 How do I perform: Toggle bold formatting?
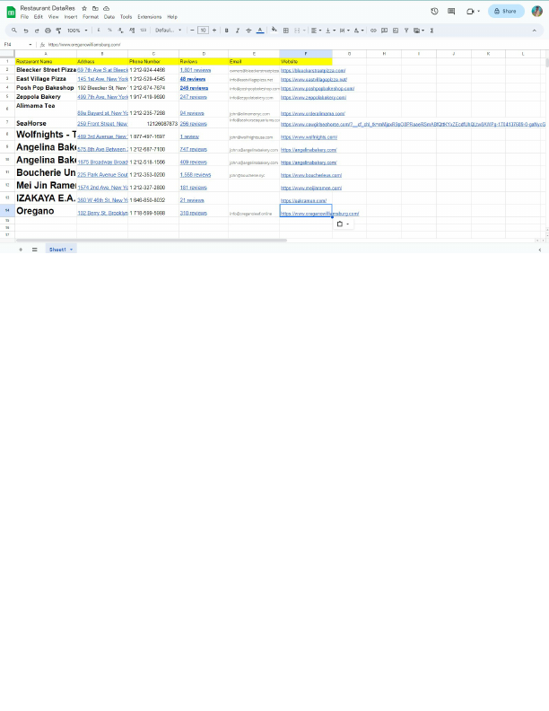coord(226,31)
